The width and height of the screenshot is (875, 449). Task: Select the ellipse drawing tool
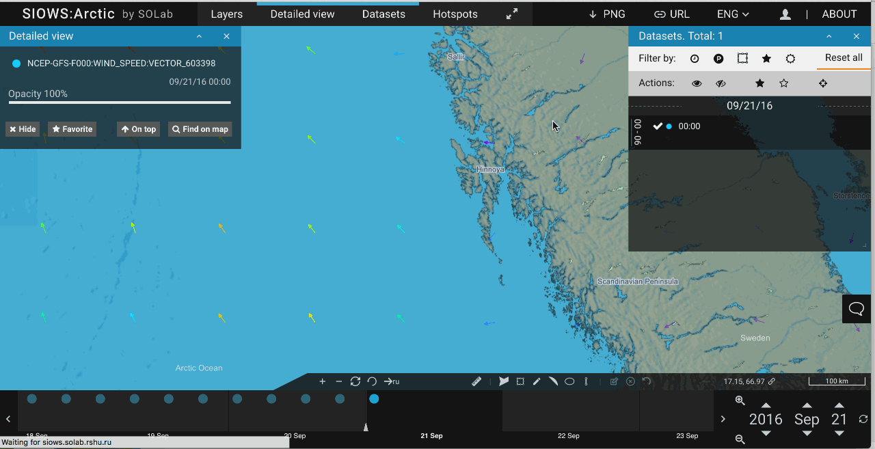[569, 381]
